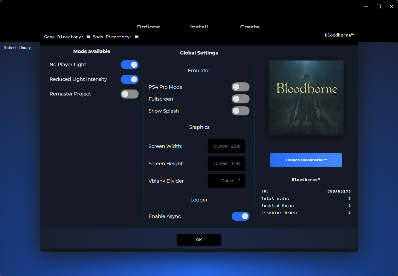The height and width of the screenshot is (276, 398).
Task: Click the Graphics section label
Action: (199, 127)
